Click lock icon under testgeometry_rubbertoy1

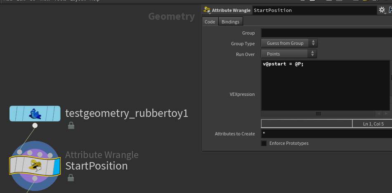(71, 126)
